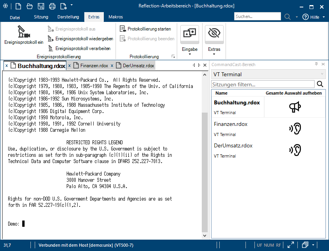Click the NUM indicator in status bar
The height and width of the screenshot is (251, 329).
[x=269, y=245]
